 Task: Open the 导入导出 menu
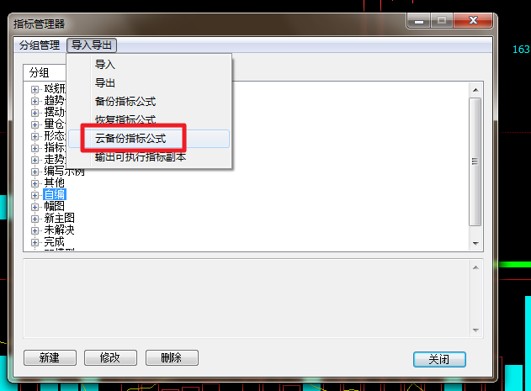coord(92,45)
